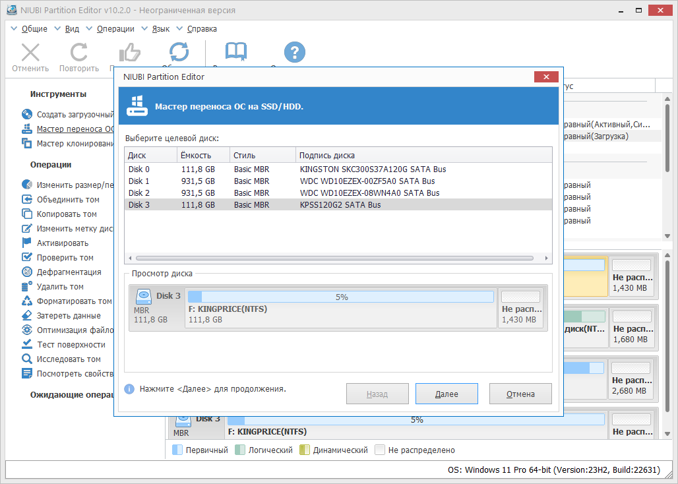Click Проверить том check operation
The width and height of the screenshot is (678, 484).
[65, 258]
